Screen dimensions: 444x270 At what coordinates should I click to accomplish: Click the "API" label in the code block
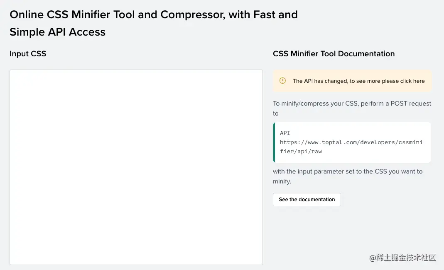coord(285,133)
